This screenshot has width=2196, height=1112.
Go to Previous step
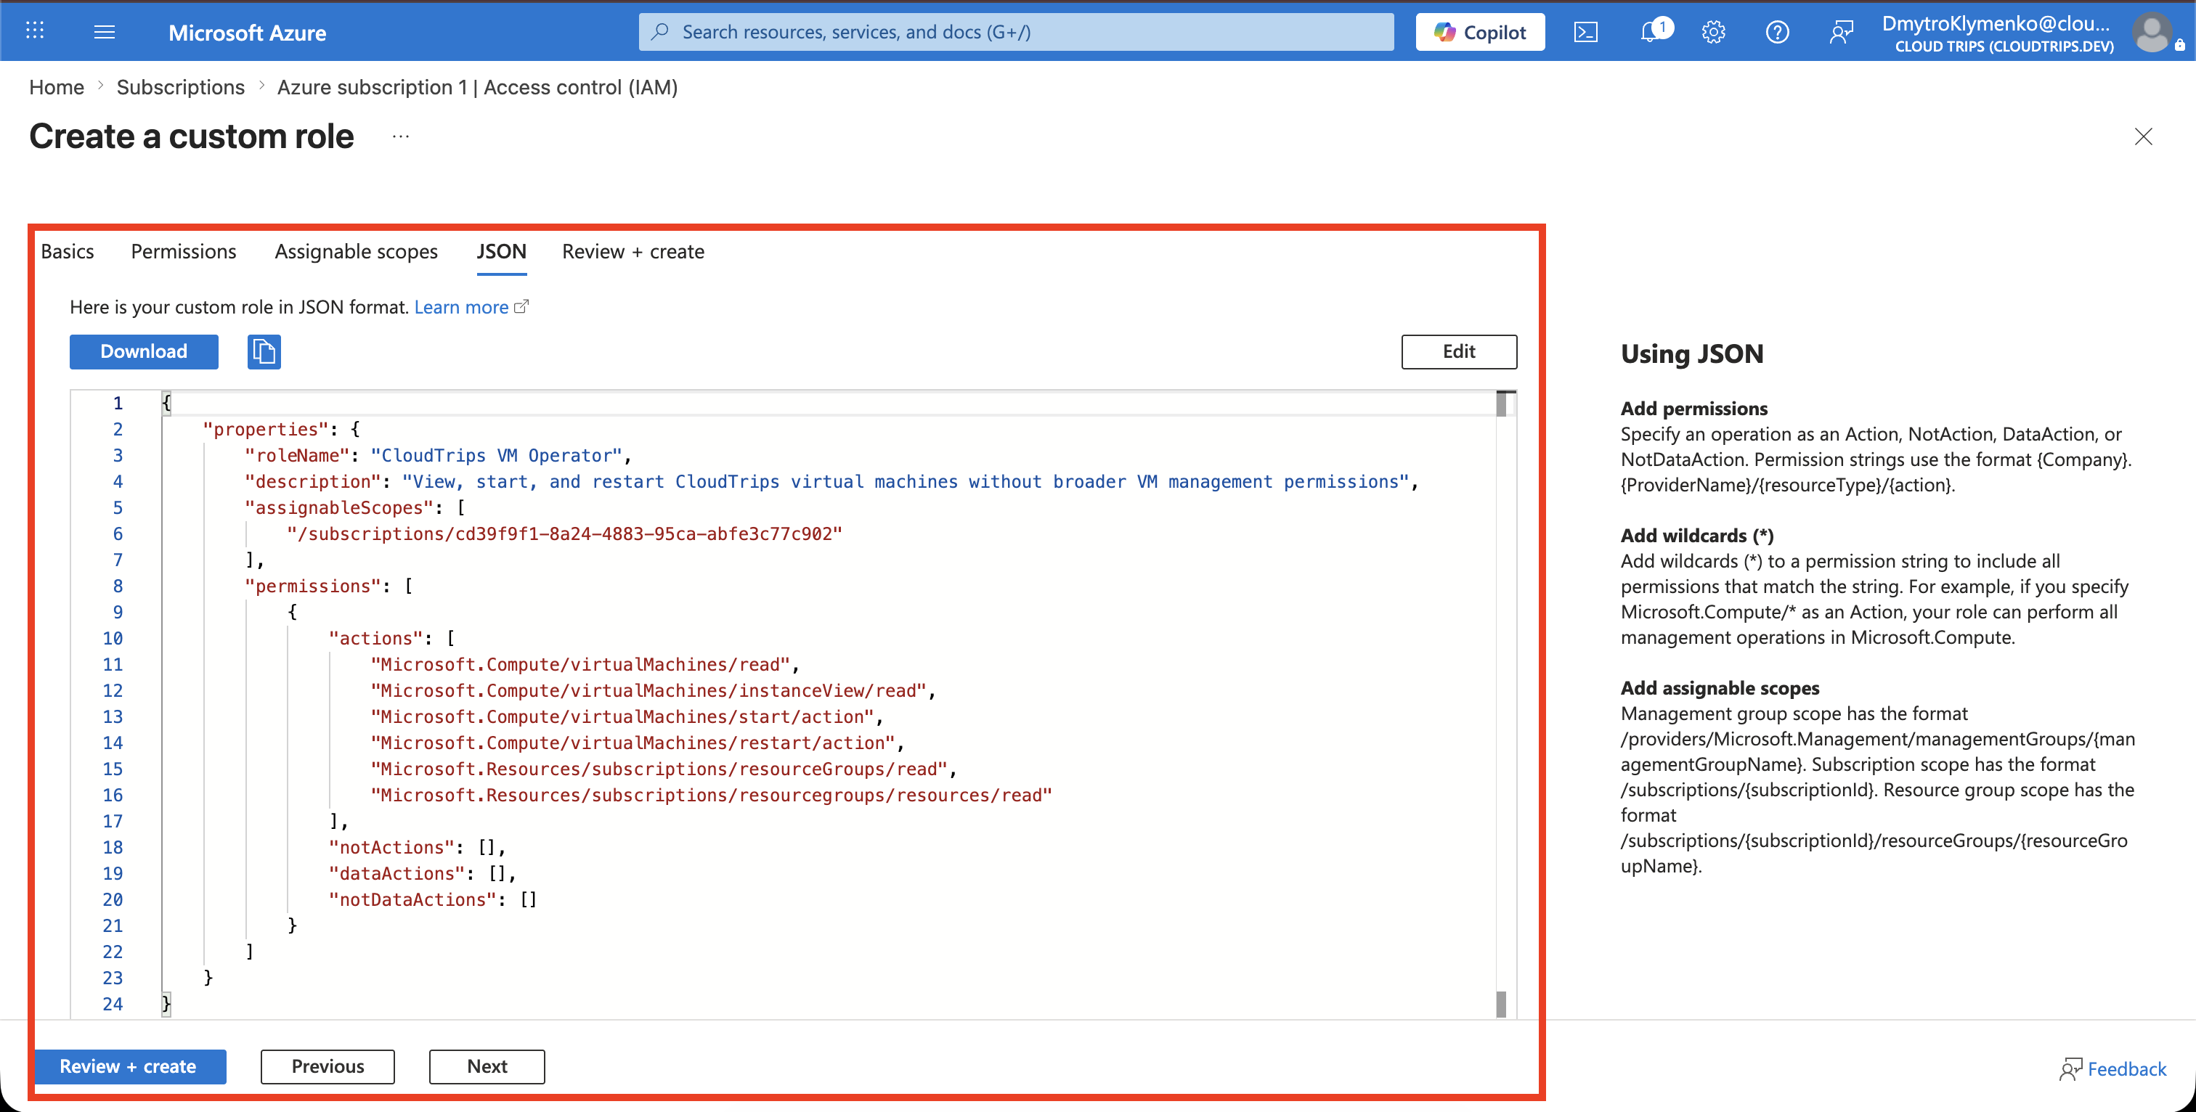[328, 1066]
